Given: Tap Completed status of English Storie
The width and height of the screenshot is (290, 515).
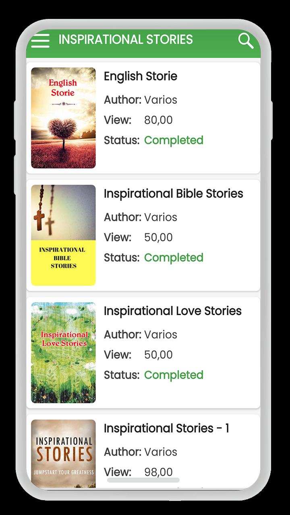Looking at the screenshot, I should (x=174, y=140).
